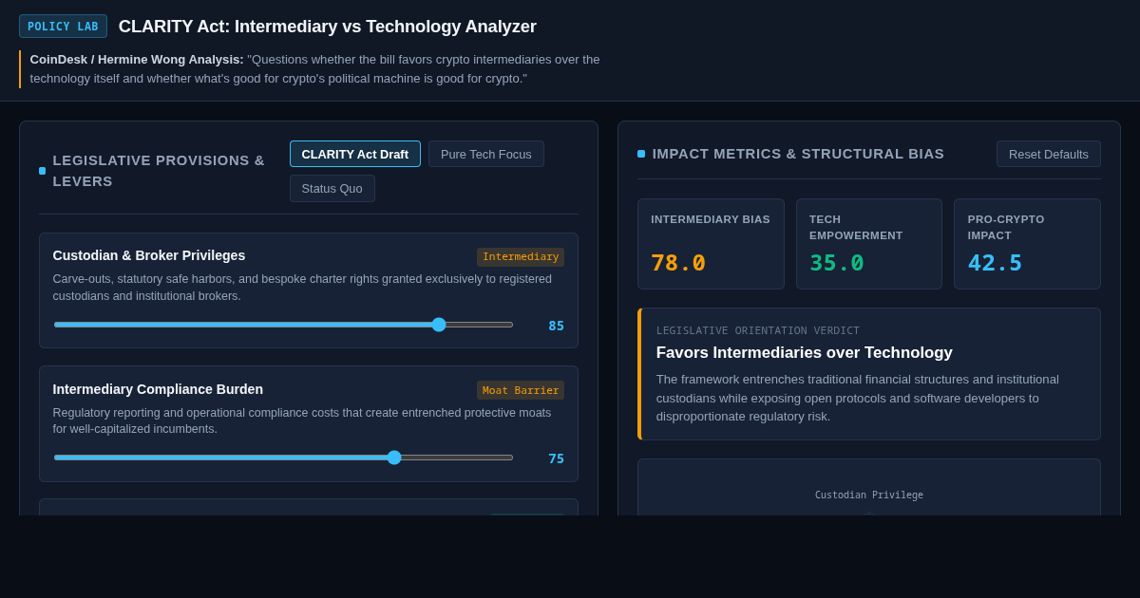Screen dimensions: 1140x598
Task: Select the CLARITY Act Draft preset
Action: pyautogui.click(x=354, y=154)
